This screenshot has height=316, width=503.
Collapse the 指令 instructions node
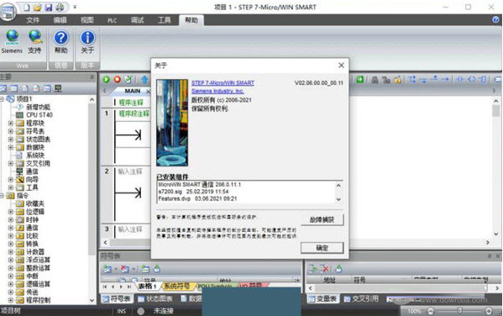click(x=2, y=195)
